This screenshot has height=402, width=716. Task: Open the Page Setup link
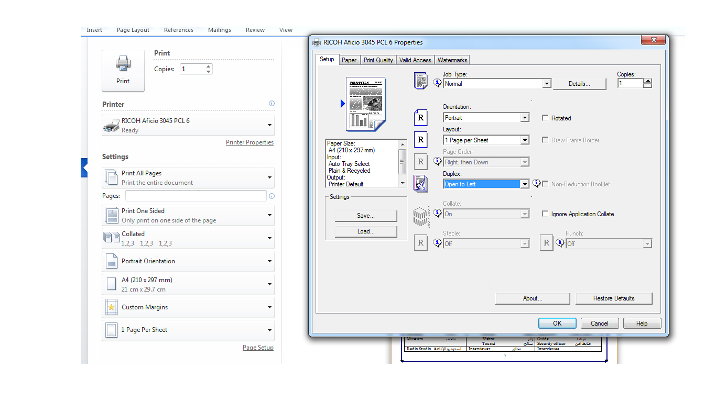[258, 348]
